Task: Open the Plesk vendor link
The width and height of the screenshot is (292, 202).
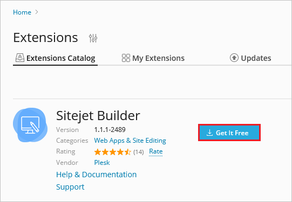Action: 102,163
